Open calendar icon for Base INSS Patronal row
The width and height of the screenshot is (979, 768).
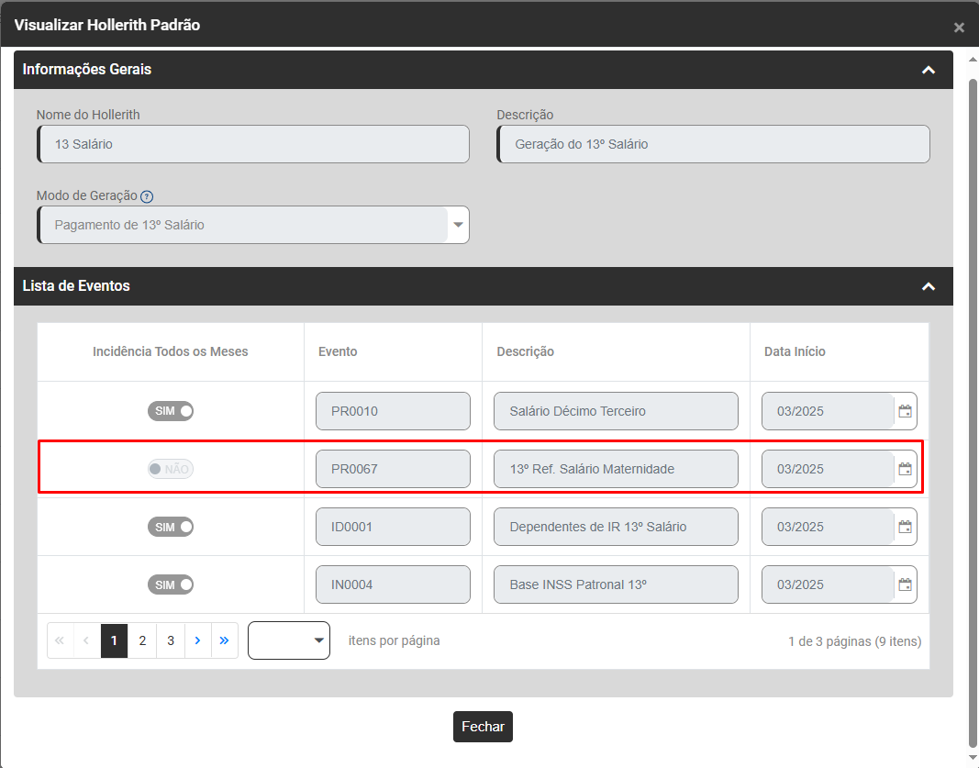[905, 584]
